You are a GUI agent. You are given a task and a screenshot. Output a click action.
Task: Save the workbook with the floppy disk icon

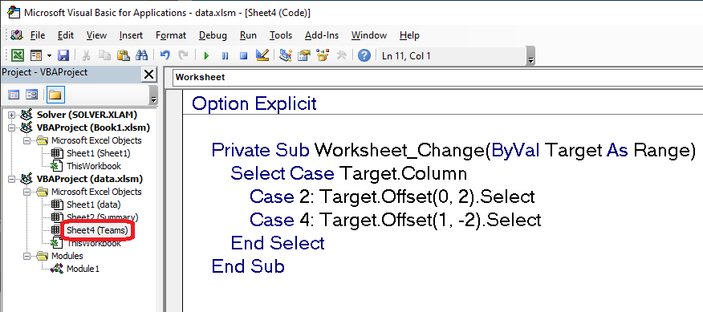tap(63, 55)
